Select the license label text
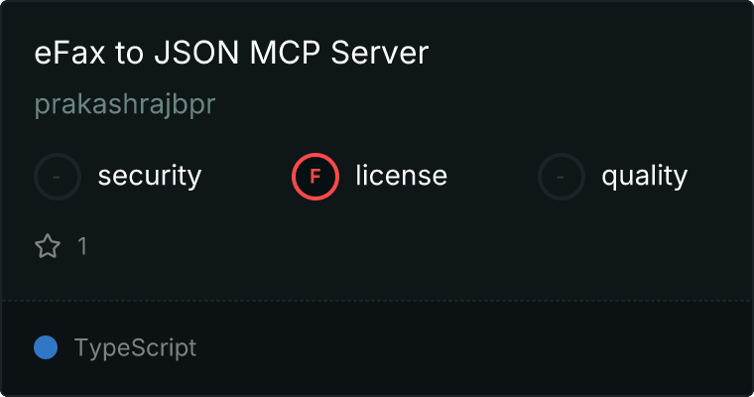Screen dimensions: 754x397 [x=402, y=175]
